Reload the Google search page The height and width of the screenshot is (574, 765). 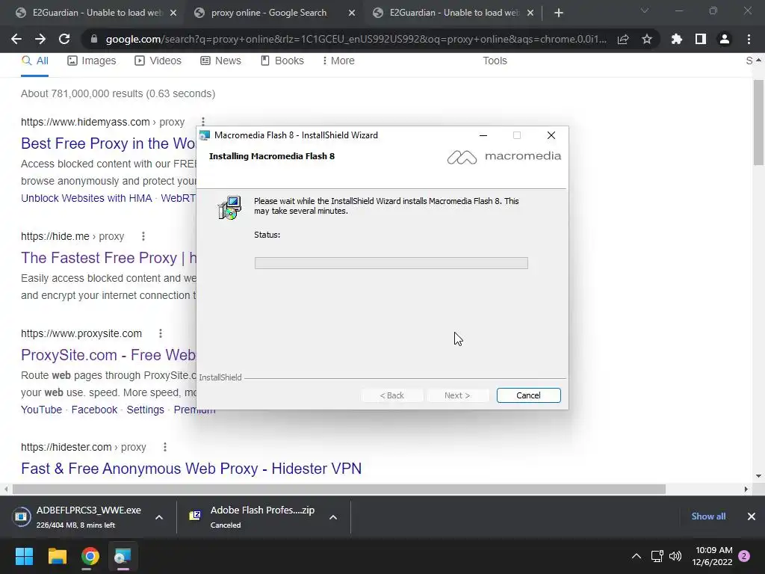64,39
